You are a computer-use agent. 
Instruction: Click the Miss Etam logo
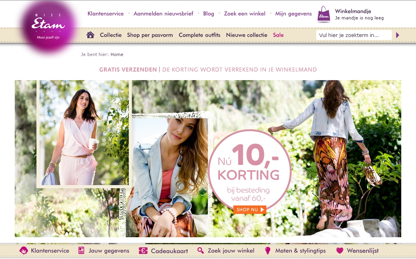point(48,26)
